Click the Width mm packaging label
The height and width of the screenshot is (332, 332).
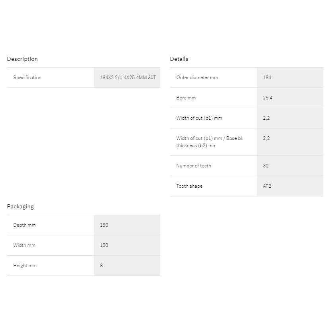pos(24,245)
